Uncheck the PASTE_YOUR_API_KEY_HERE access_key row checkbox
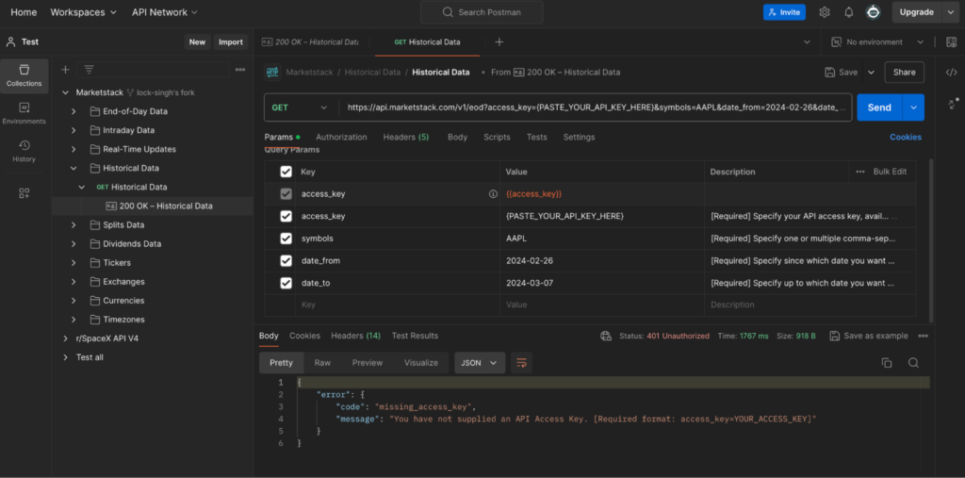Image resolution: width=965 pixels, height=478 pixels. point(286,216)
